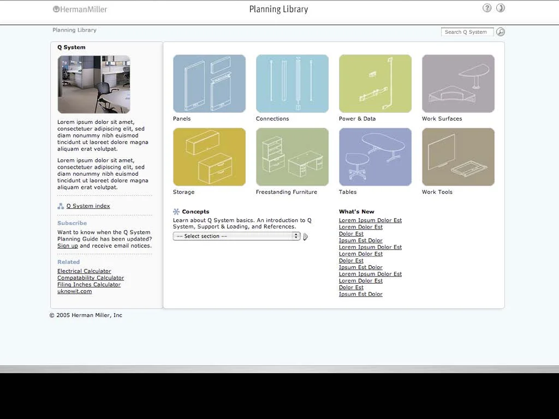Click the Related heading

[x=68, y=262]
